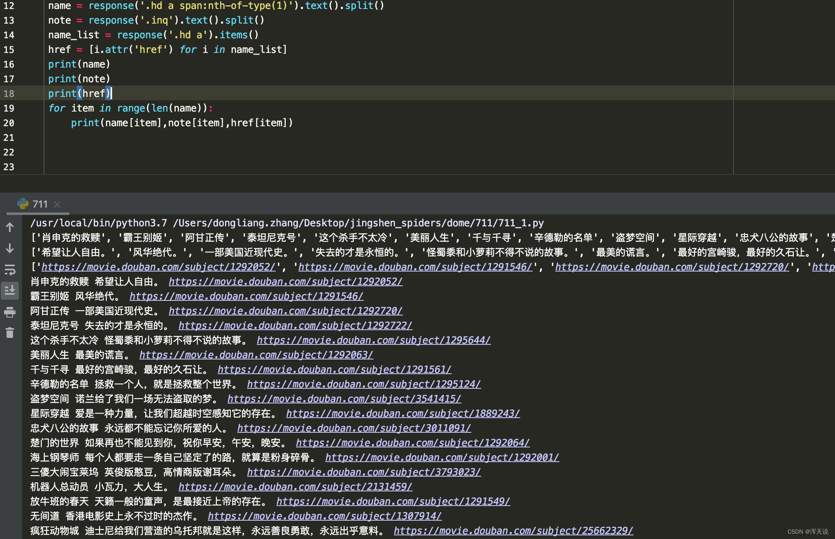Viewport: 835px width, 539px height.
Task: Click the print(href) code line
Action: click(80, 94)
